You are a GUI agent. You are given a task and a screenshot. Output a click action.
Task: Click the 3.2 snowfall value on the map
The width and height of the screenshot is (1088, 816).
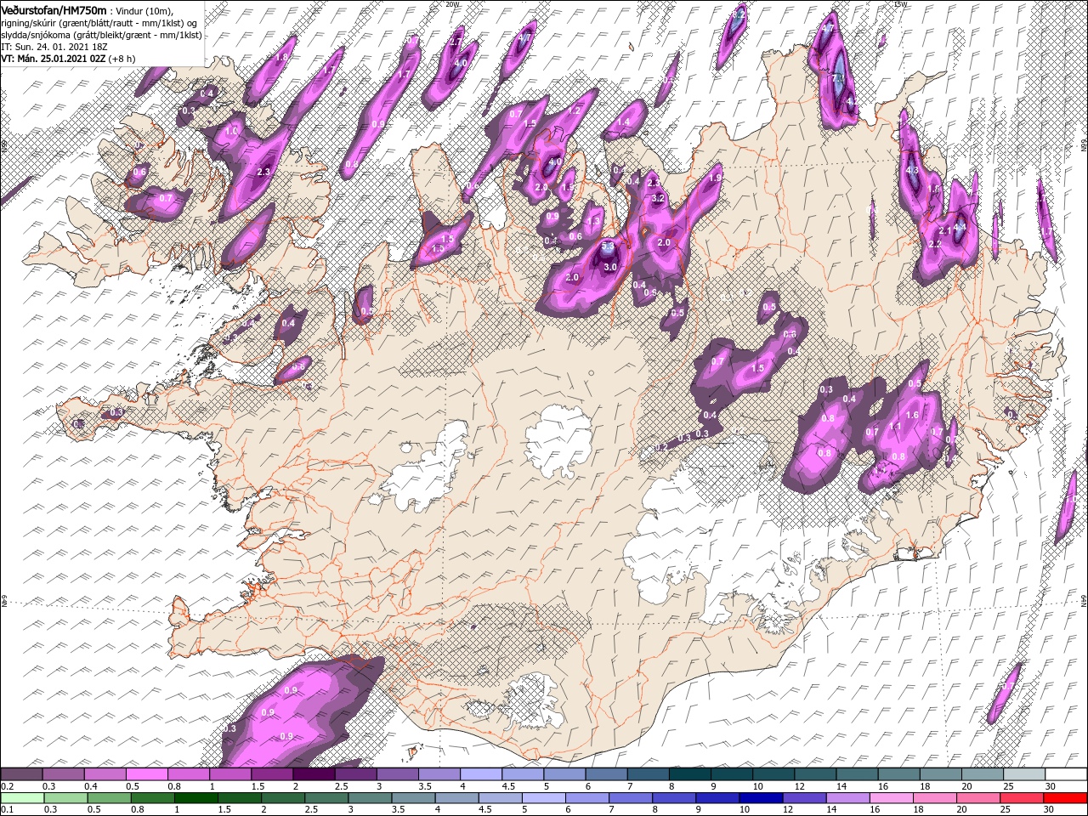pos(657,197)
